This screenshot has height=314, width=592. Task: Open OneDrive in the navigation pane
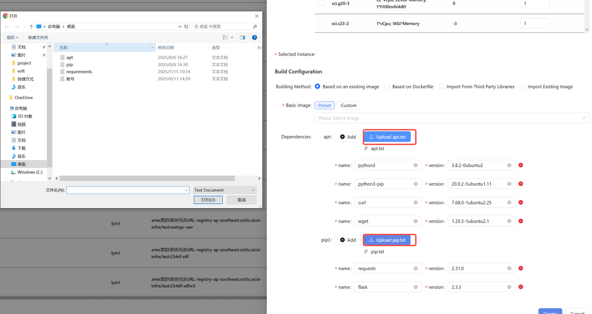(24, 98)
